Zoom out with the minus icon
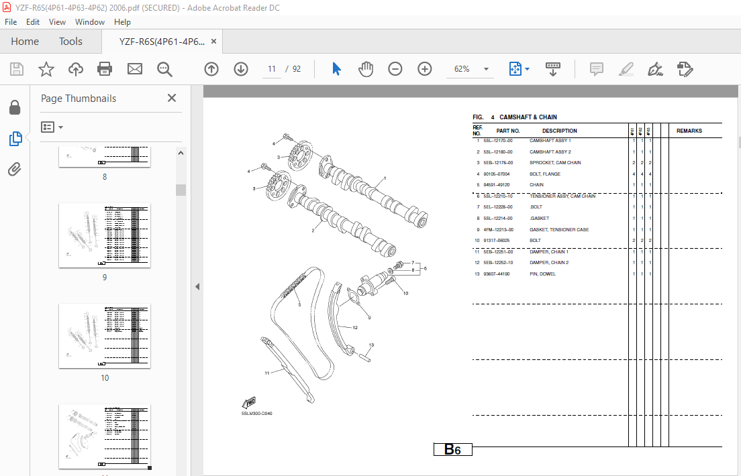Viewport: 741px width, 476px height. (x=395, y=69)
